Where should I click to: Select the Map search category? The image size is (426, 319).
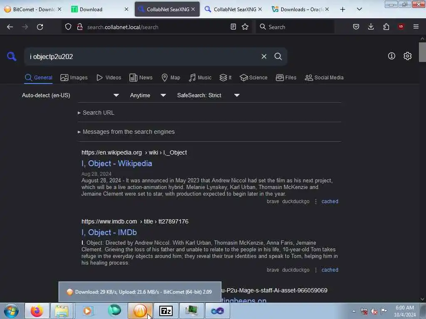(171, 78)
